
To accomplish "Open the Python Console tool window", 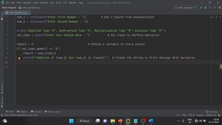I will [52, 112].
